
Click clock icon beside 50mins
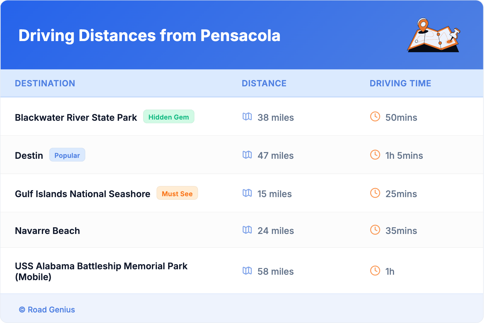pos(375,117)
